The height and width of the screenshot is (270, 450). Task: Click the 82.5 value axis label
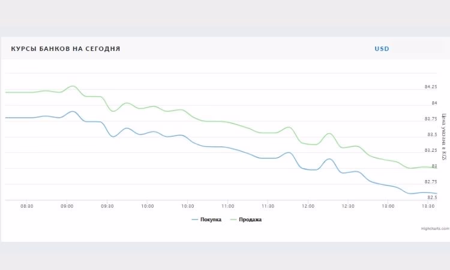tap(430, 197)
